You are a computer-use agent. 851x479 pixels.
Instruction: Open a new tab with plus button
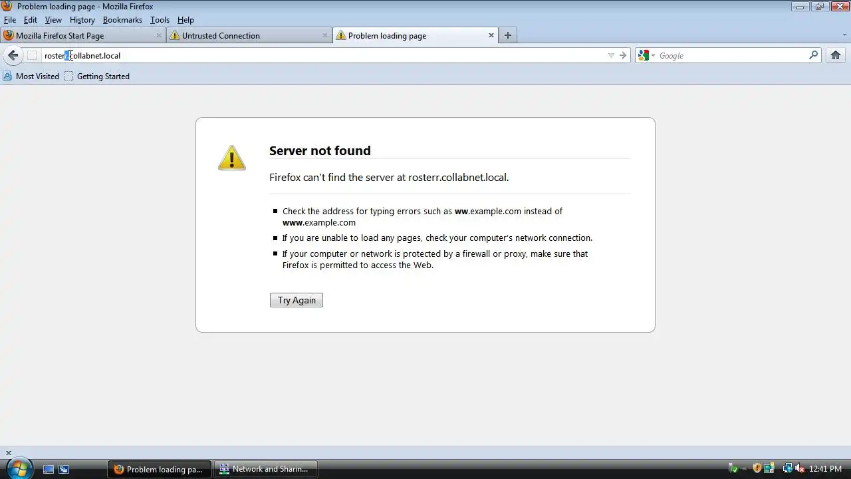point(508,35)
